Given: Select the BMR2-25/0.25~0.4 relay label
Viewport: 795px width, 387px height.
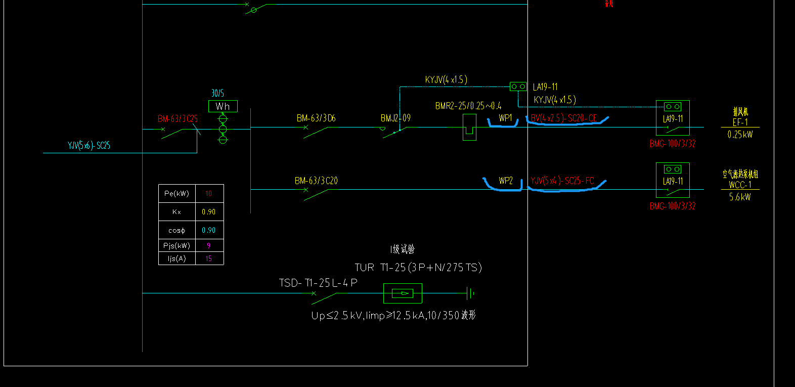Looking at the screenshot, I should (x=468, y=106).
